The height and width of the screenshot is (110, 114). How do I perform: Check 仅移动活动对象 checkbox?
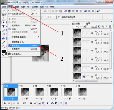(x=59, y=17)
